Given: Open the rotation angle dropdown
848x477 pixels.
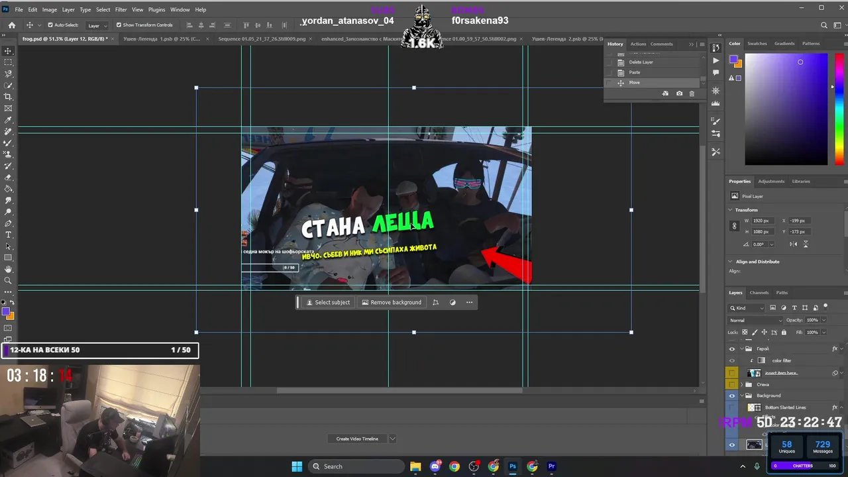Looking at the screenshot, I should [771, 244].
